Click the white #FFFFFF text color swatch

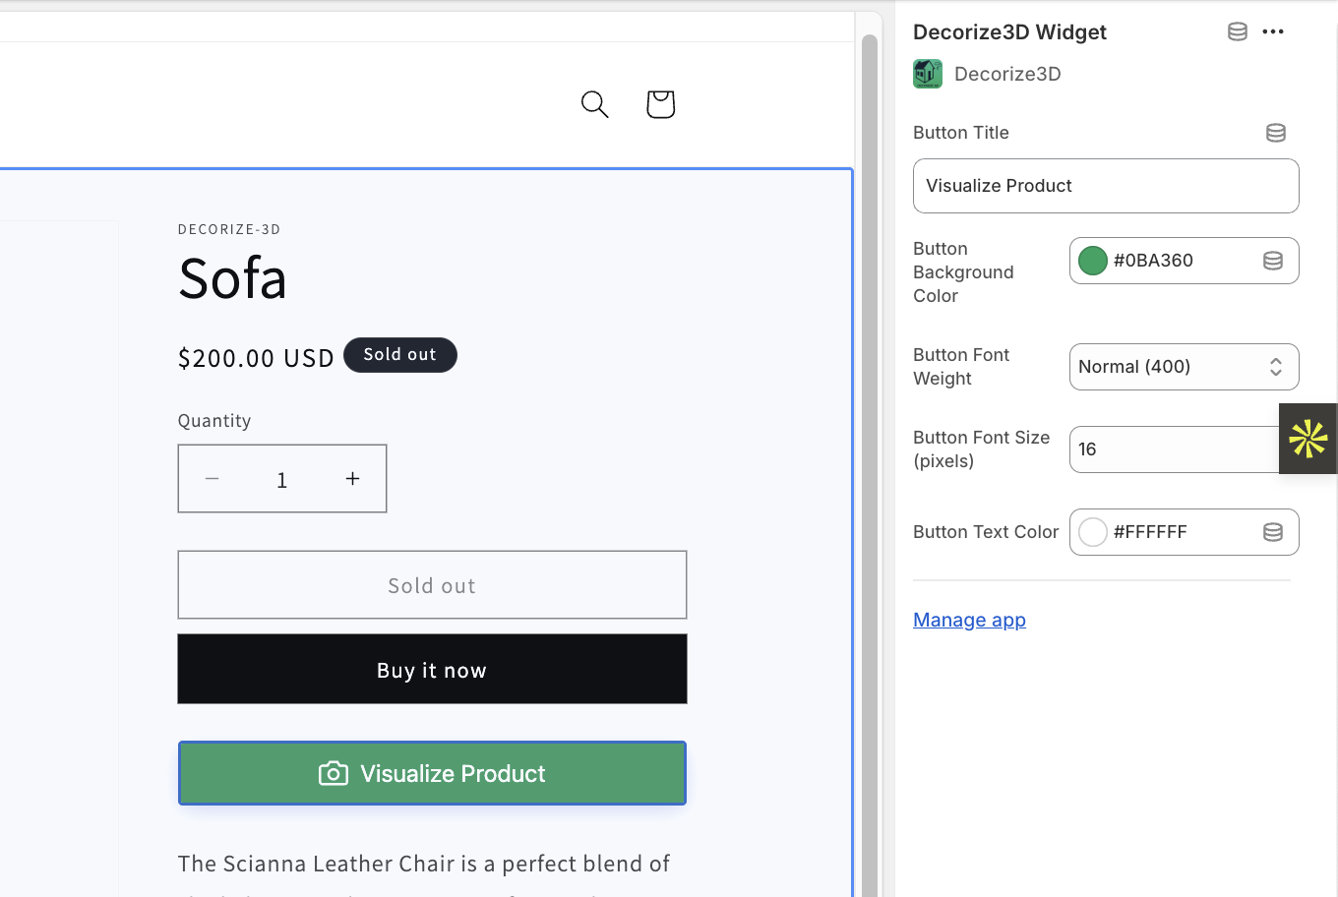click(x=1093, y=532)
